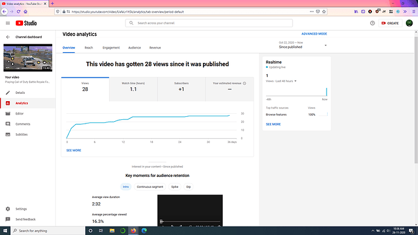Click the CREATE button
The width and height of the screenshot is (418, 235).
pos(390,23)
